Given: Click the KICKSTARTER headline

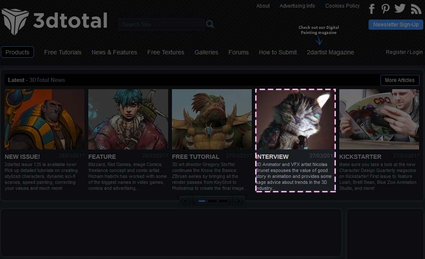Looking at the screenshot, I should point(360,157).
